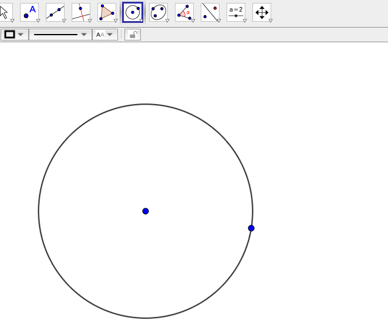Click the blue center point of circle
The image size is (388, 332).
click(x=146, y=211)
